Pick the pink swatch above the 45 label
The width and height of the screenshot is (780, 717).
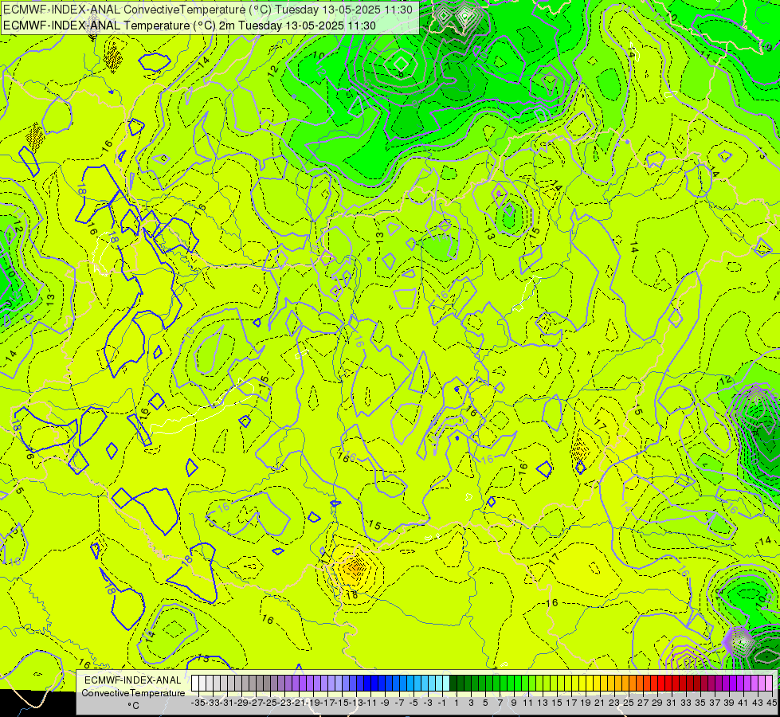(x=769, y=683)
